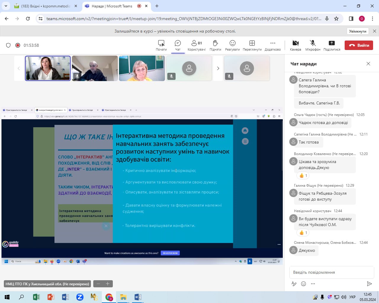Screen dimensions: 379x303
Task: Click the red Вийти leave button
Action: point(359,45)
